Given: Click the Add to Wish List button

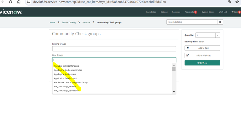Looking at the screenshot, I should (x=202, y=56).
